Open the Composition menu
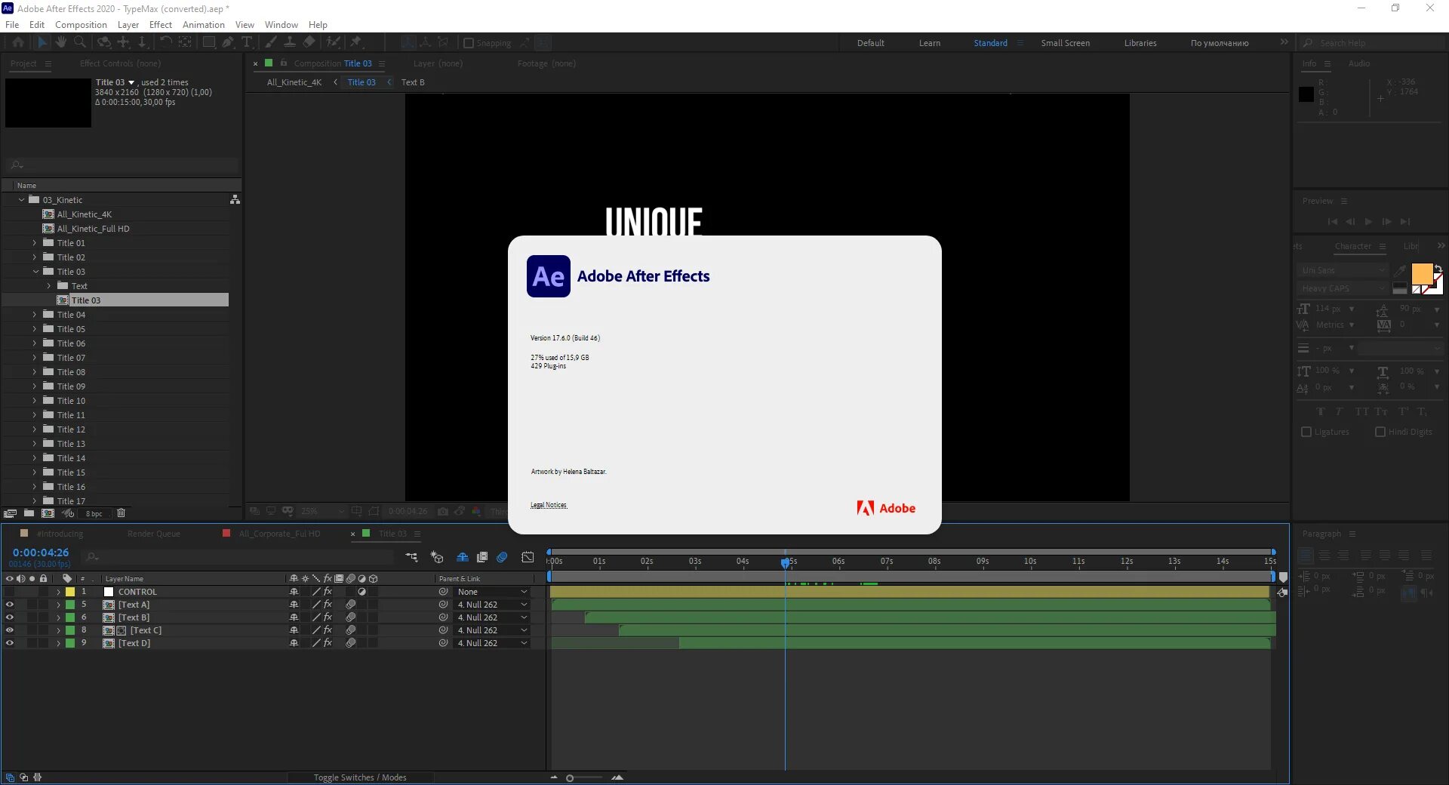This screenshot has height=785, width=1449. (81, 24)
